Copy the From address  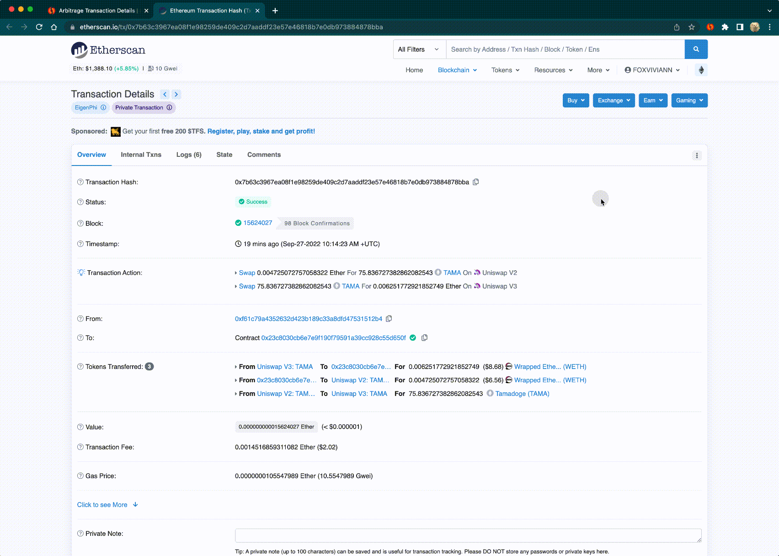pyautogui.click(x=389, y=319)
